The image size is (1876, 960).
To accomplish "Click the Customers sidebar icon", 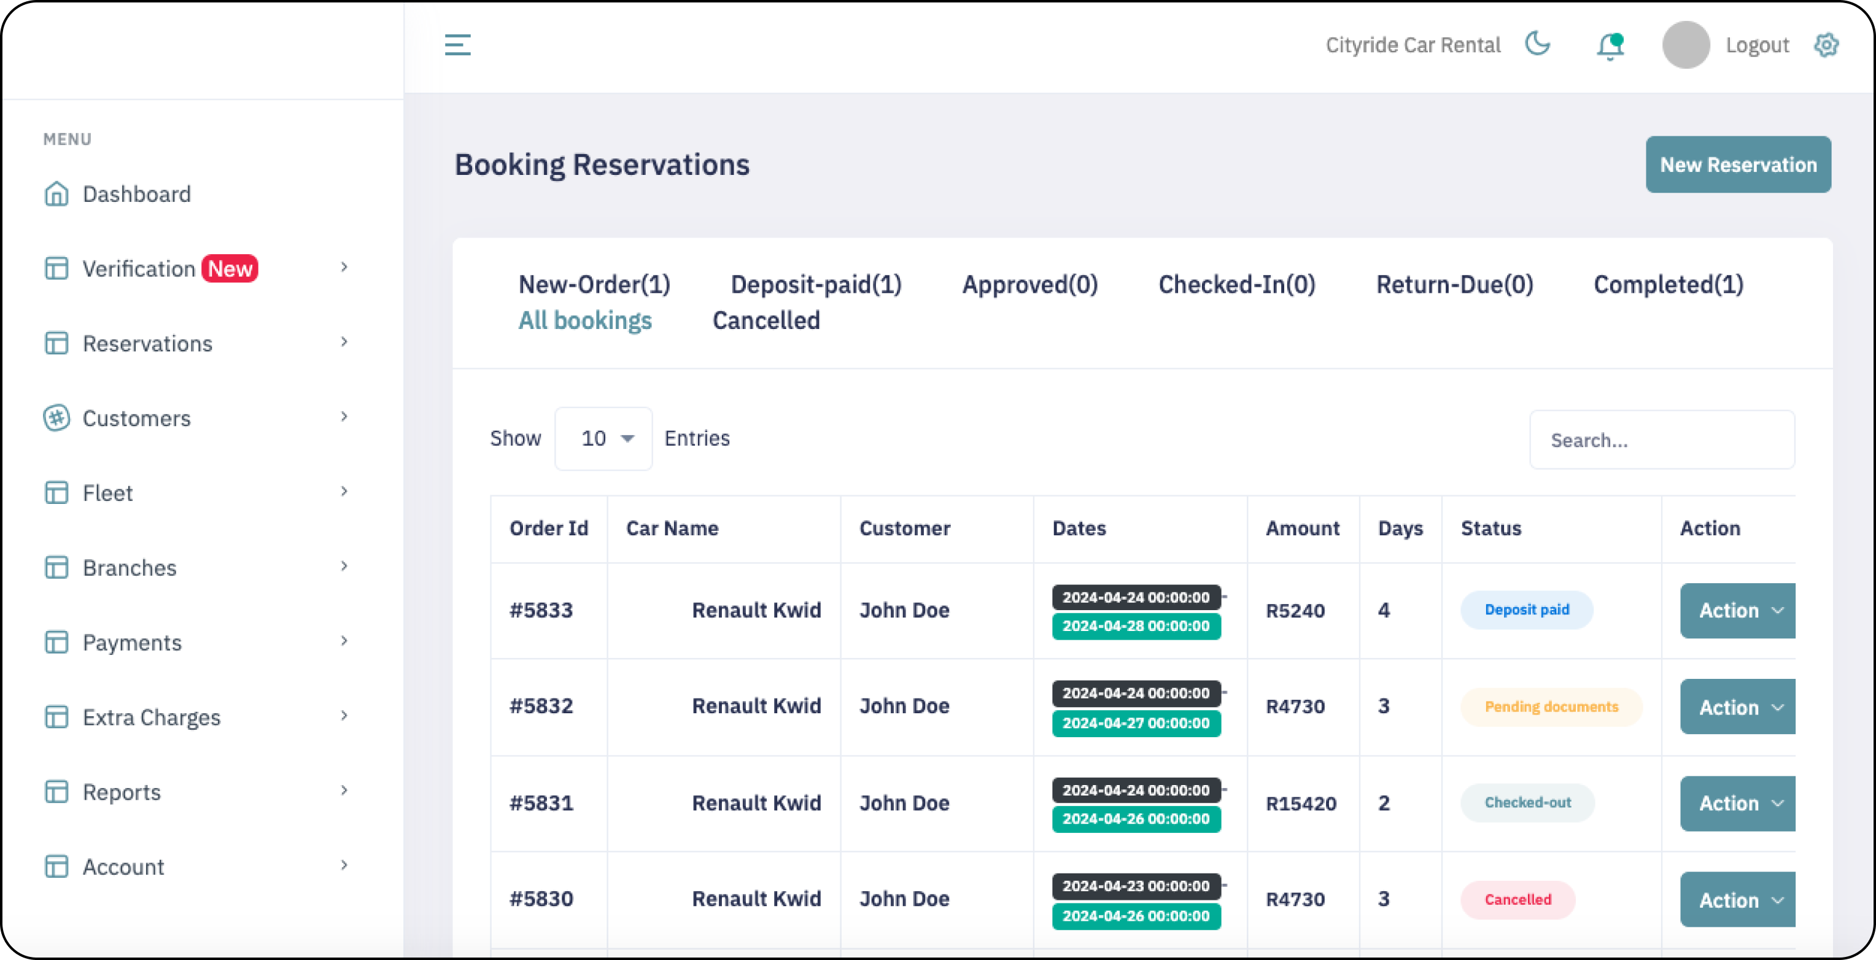I will (x=56, y=418).
